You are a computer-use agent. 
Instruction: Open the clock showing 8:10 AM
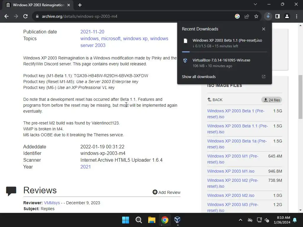tap(282, 220)
